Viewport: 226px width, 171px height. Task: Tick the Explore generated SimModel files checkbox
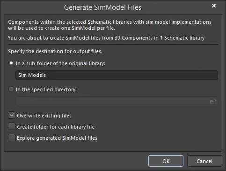(12, 138)
